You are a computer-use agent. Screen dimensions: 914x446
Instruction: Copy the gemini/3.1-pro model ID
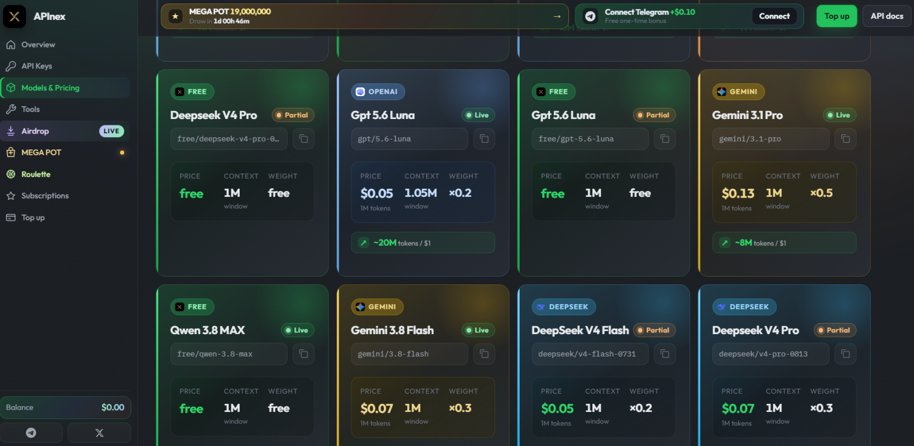(845, 139)
